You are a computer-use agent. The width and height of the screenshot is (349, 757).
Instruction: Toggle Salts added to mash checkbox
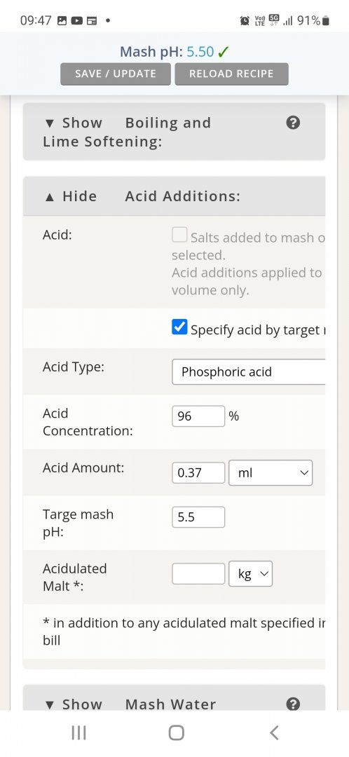coord(179,235)
